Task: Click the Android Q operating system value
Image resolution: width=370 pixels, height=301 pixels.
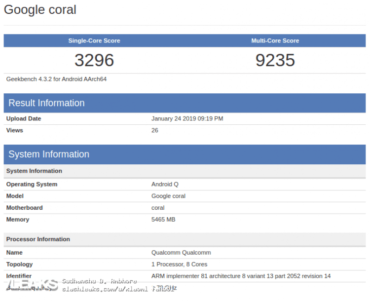Action: click(x=165, y=185)
